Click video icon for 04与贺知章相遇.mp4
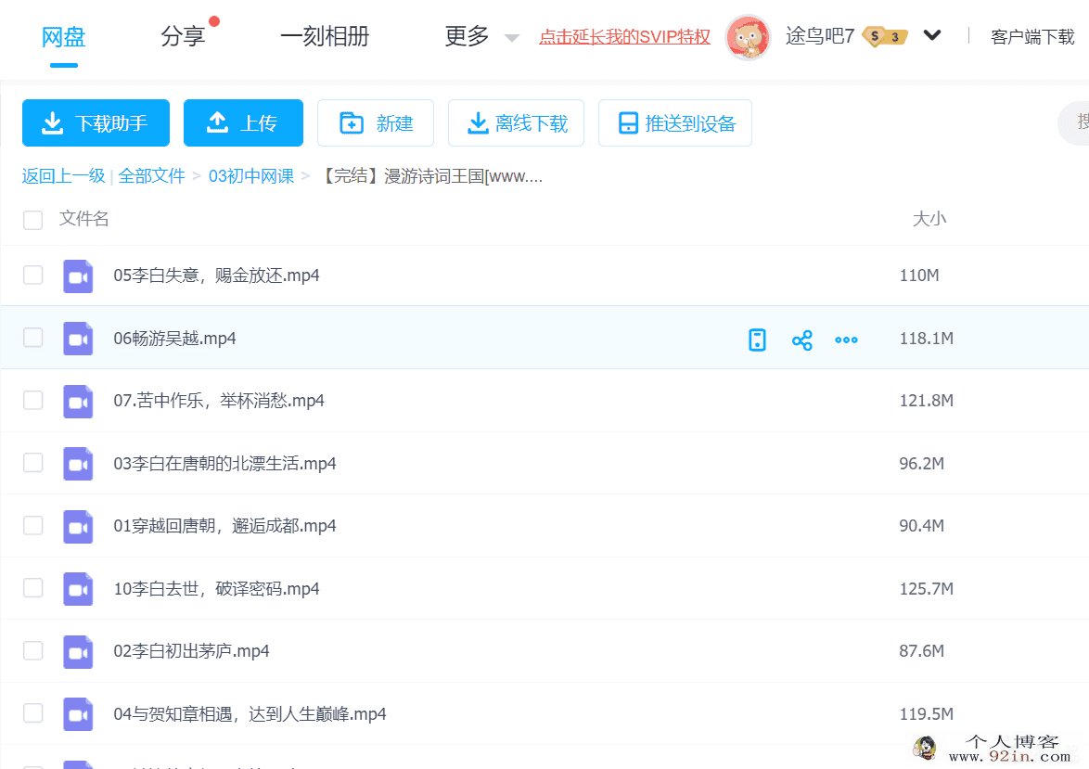Screen dimensions: 1089x769 pyautogui.click(x=78, y=714)
